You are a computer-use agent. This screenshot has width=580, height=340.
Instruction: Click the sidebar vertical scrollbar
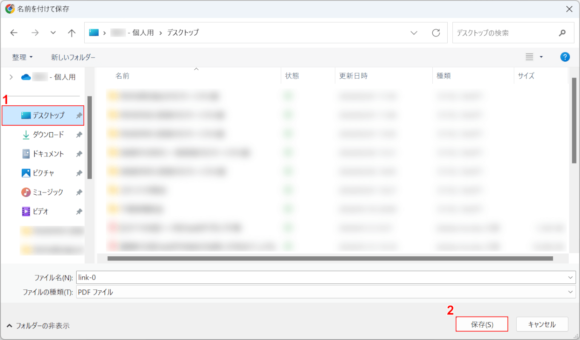[x=89, y=137]
